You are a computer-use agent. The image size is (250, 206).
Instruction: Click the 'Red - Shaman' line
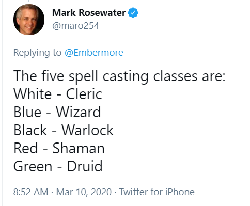[59, 148]
